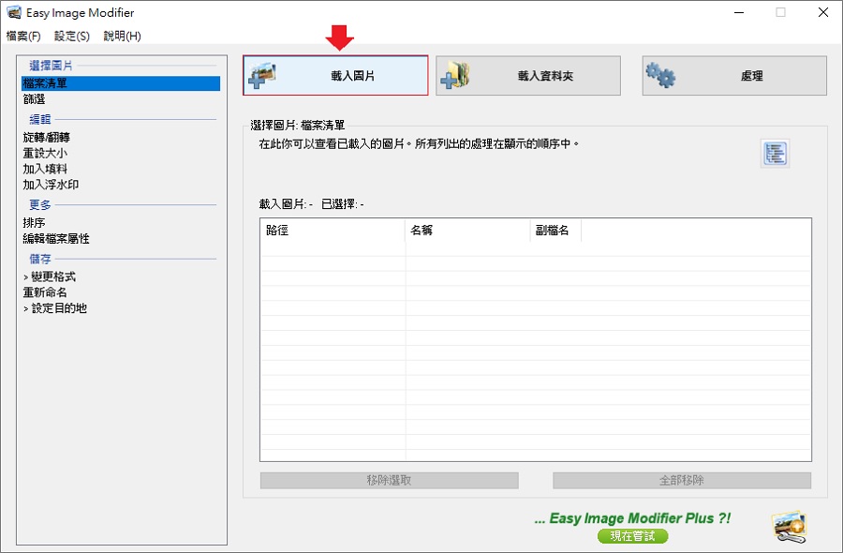The image size is (843, 553).
Task: Open the 旋轉/翻轉 option
Action: click(x=46, y=137)
